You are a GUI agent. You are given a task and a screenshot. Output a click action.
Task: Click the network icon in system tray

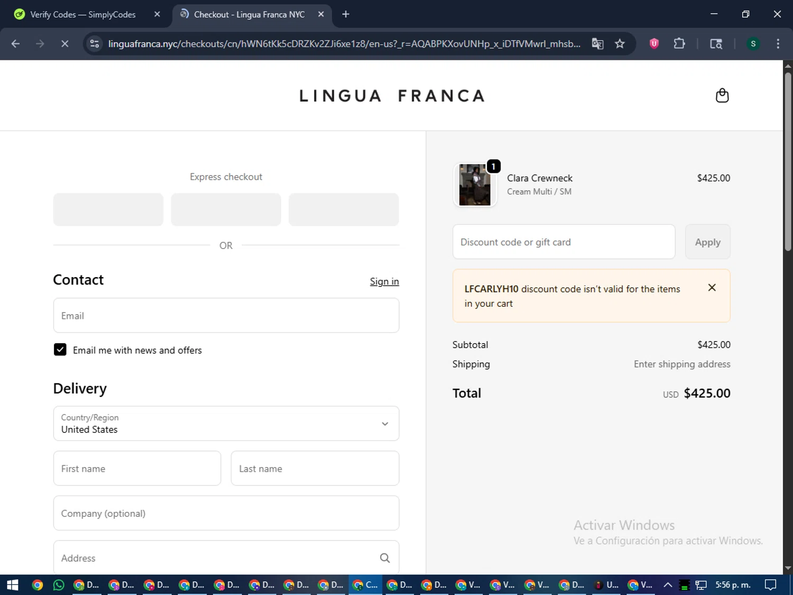tap(701, 585)
